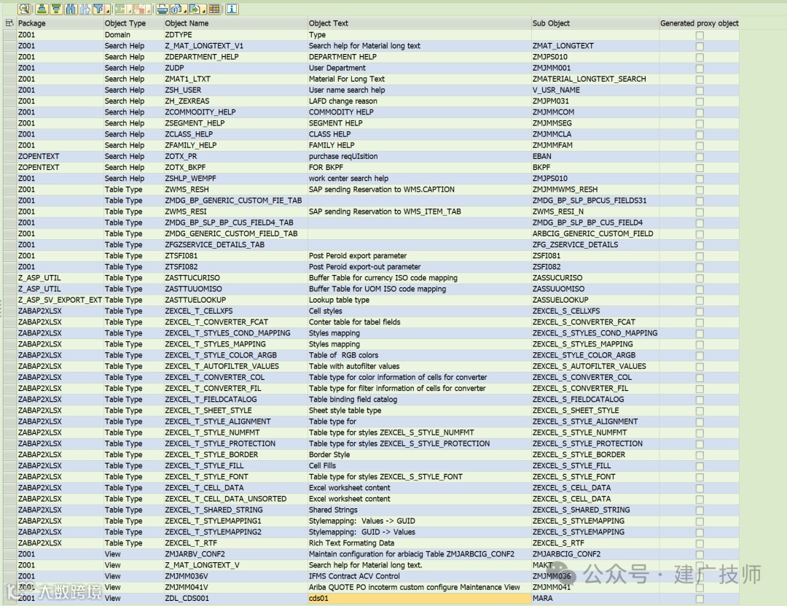
Task: Tick proxy checkbox for ZEXCEL_T_RTF row
Action: click(700, 544)
